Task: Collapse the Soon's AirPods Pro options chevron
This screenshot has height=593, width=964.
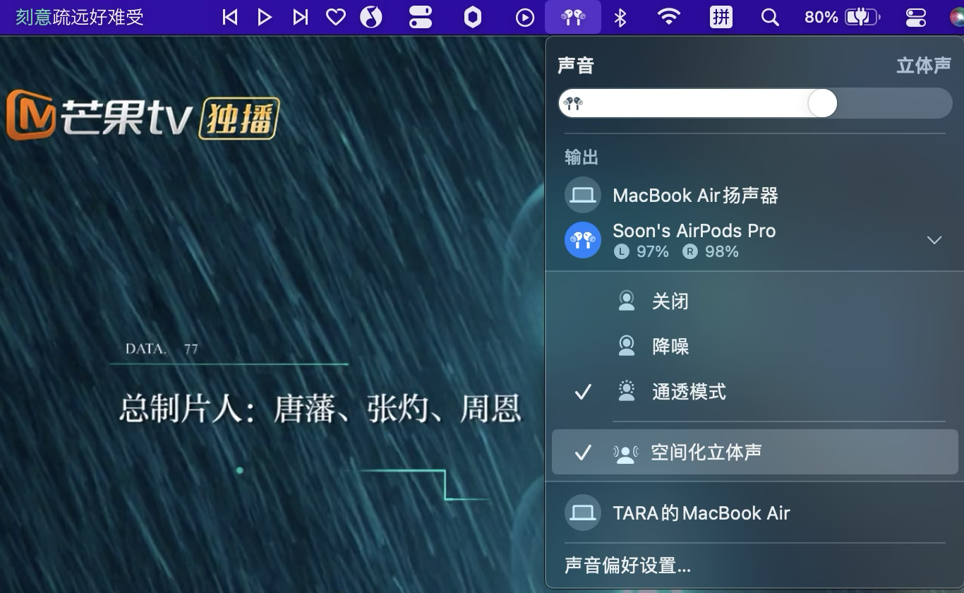Action: coord(934,241)
